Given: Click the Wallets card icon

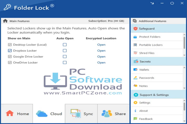Looking at the screenshot, I should pyautogui.click(x=135, y=69).
